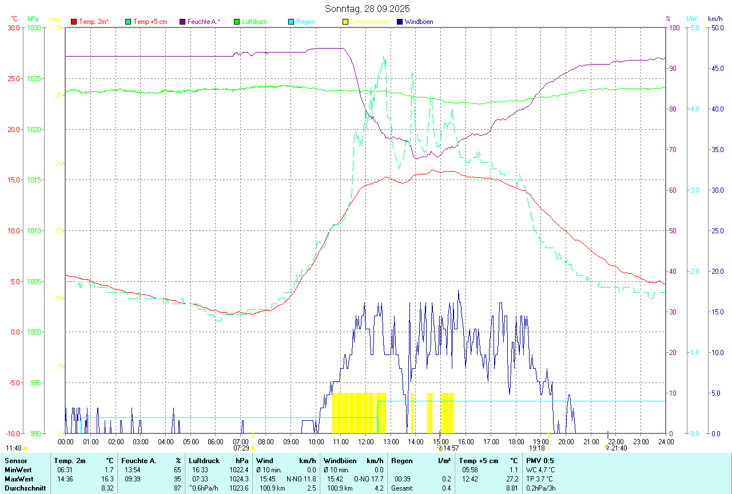This screenshot has width=732, height=494.
Task: Click the teal Temp +5 cm legend square
Action: (128, 22)
